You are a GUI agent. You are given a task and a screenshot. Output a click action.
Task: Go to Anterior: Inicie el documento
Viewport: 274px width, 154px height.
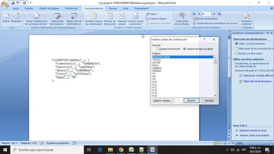point(254,135)
